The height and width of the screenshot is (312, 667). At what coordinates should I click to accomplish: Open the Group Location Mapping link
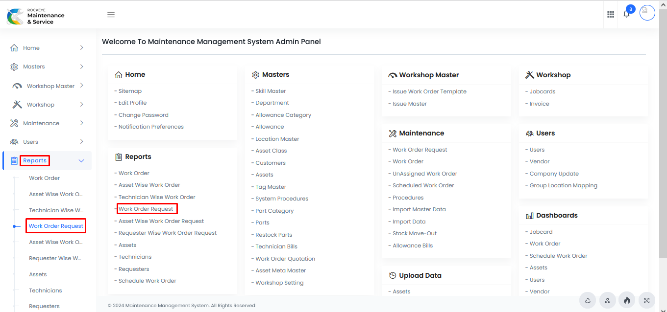564,185
